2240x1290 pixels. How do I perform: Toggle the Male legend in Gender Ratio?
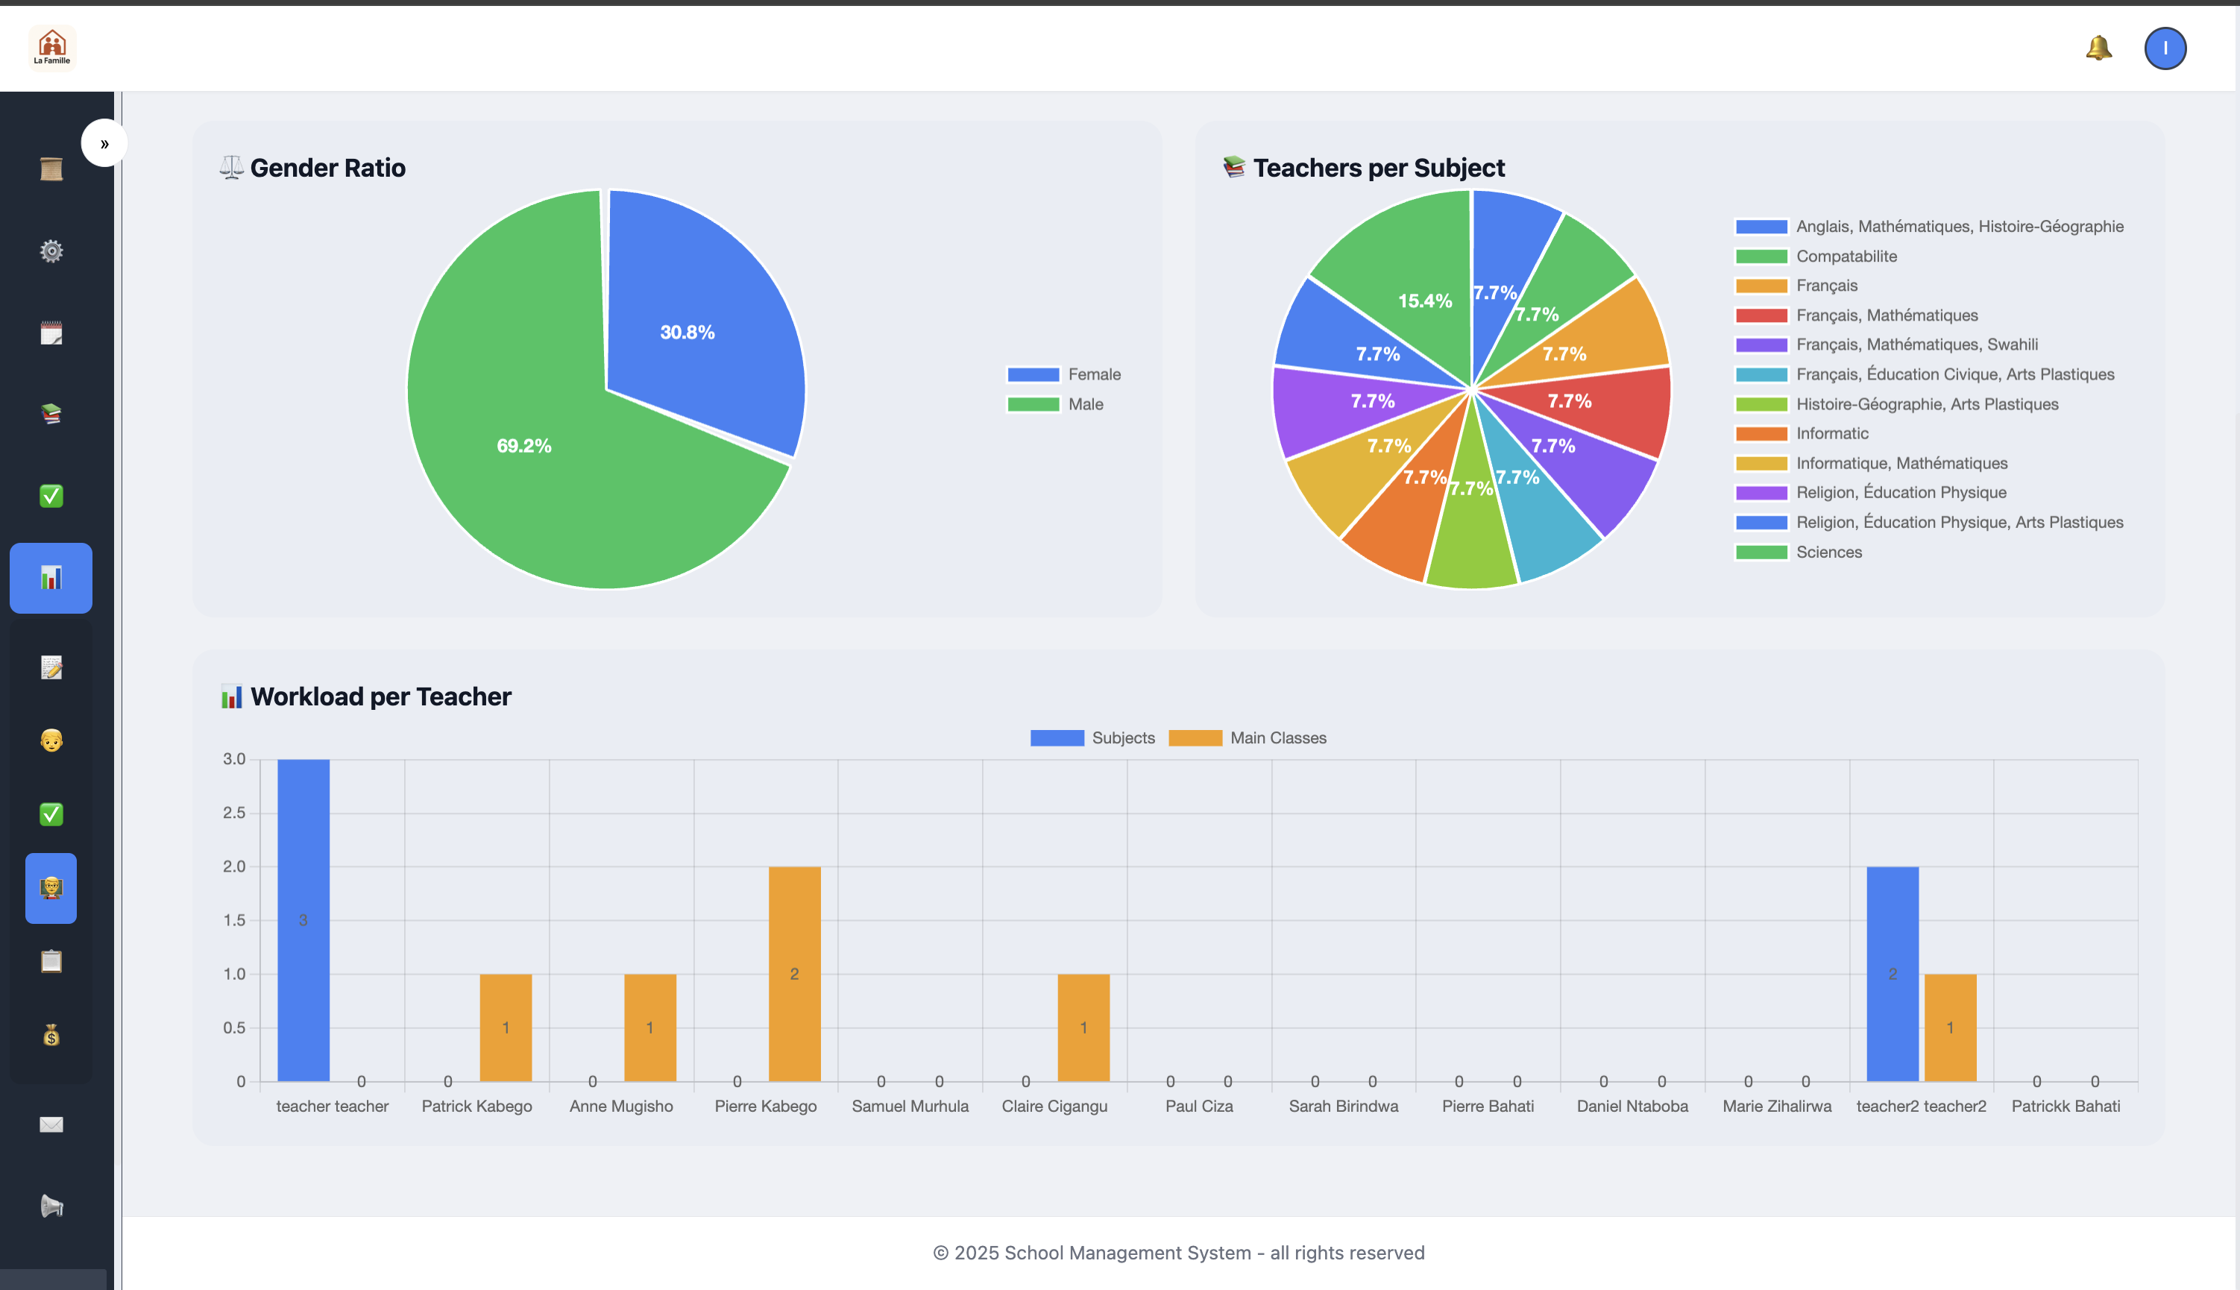pos(1055,404)
